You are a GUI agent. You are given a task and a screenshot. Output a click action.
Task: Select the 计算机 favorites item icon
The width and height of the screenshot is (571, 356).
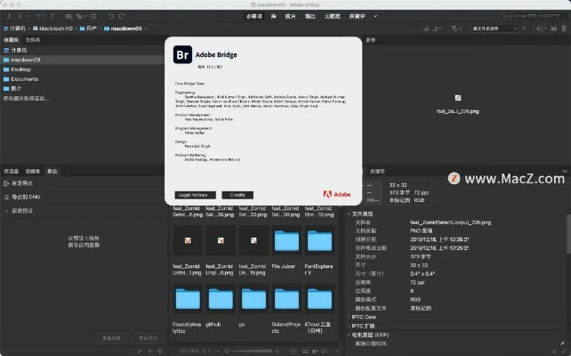click(6, 50)
